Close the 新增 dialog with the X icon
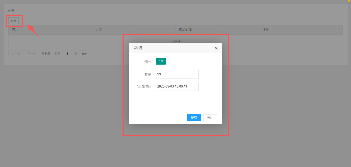The height and width of the screenshot is (167, 351). 216,48
